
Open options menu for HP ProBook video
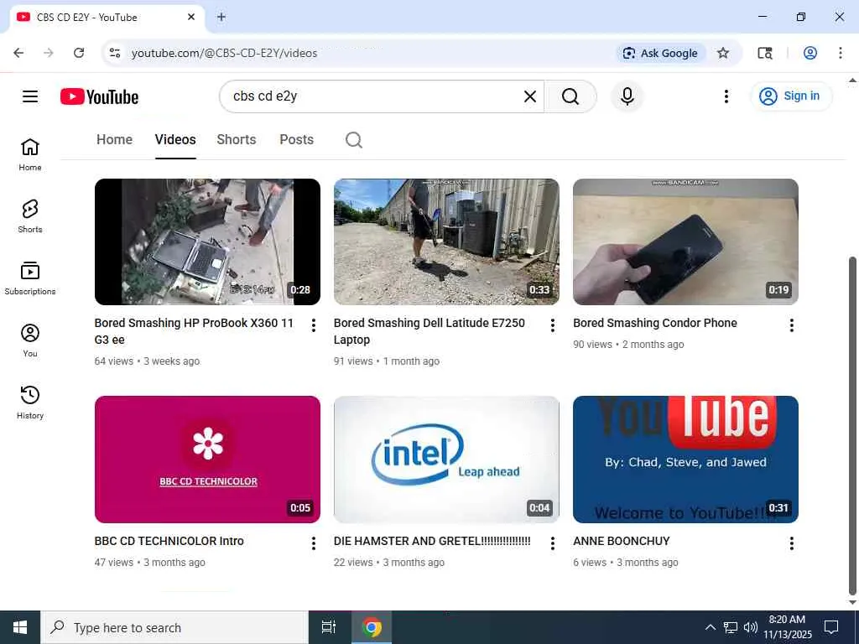314,325
